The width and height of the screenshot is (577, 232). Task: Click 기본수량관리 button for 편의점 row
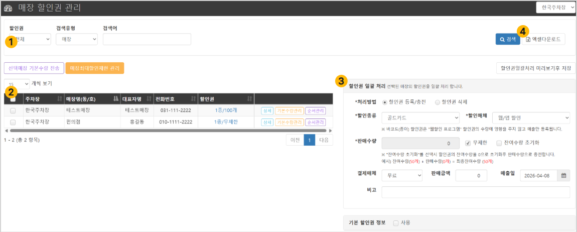pos(289,122)
